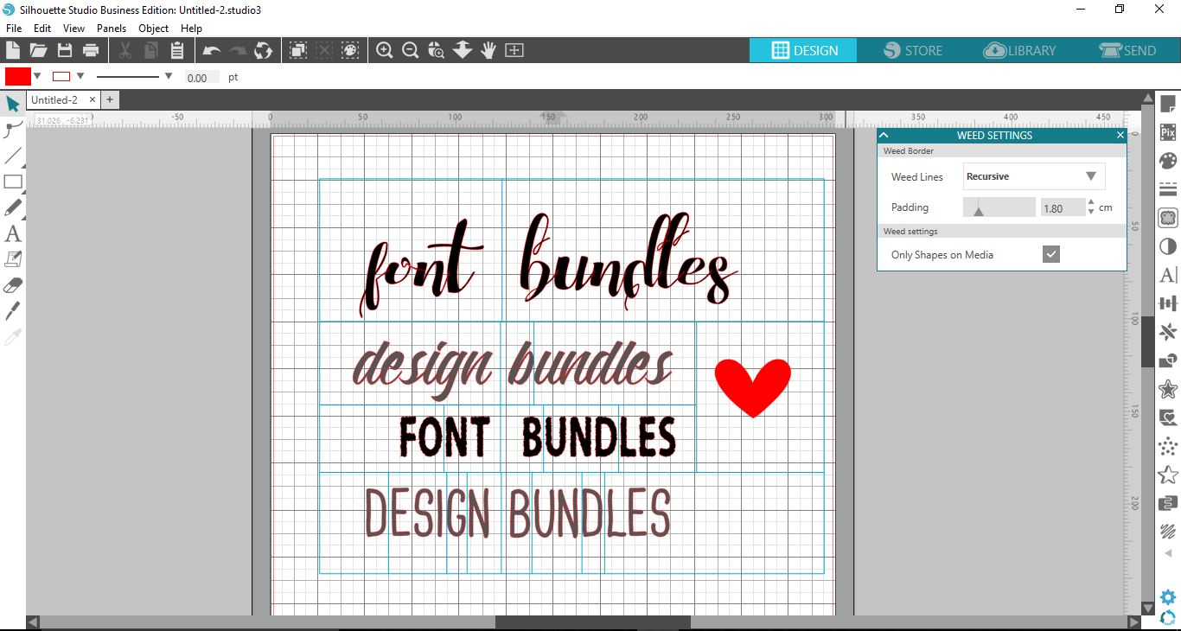Image resolution: width=1181 pixels, height=631 pixels.
Task: Click the Select All icon
Action: click(x=297, y=50)
